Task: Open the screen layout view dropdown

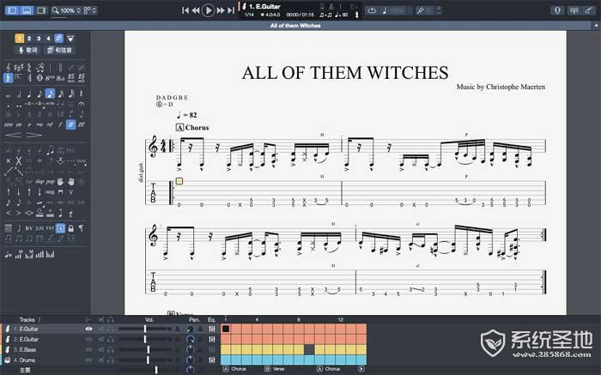Action: [90, 10]
